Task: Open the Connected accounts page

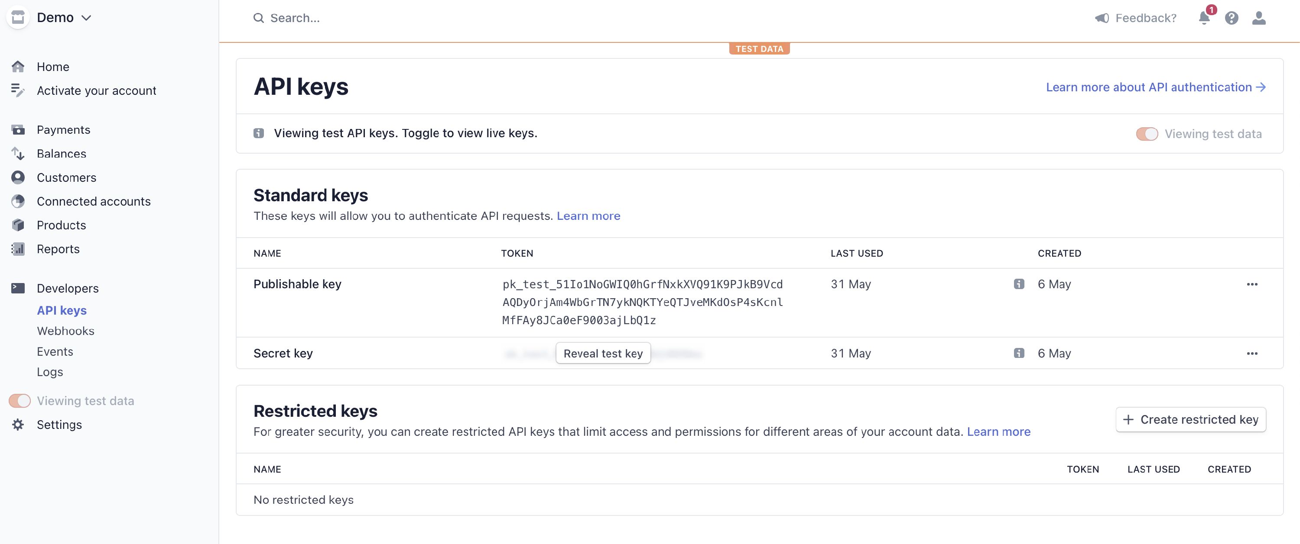Action: click(x=93, y=201)
